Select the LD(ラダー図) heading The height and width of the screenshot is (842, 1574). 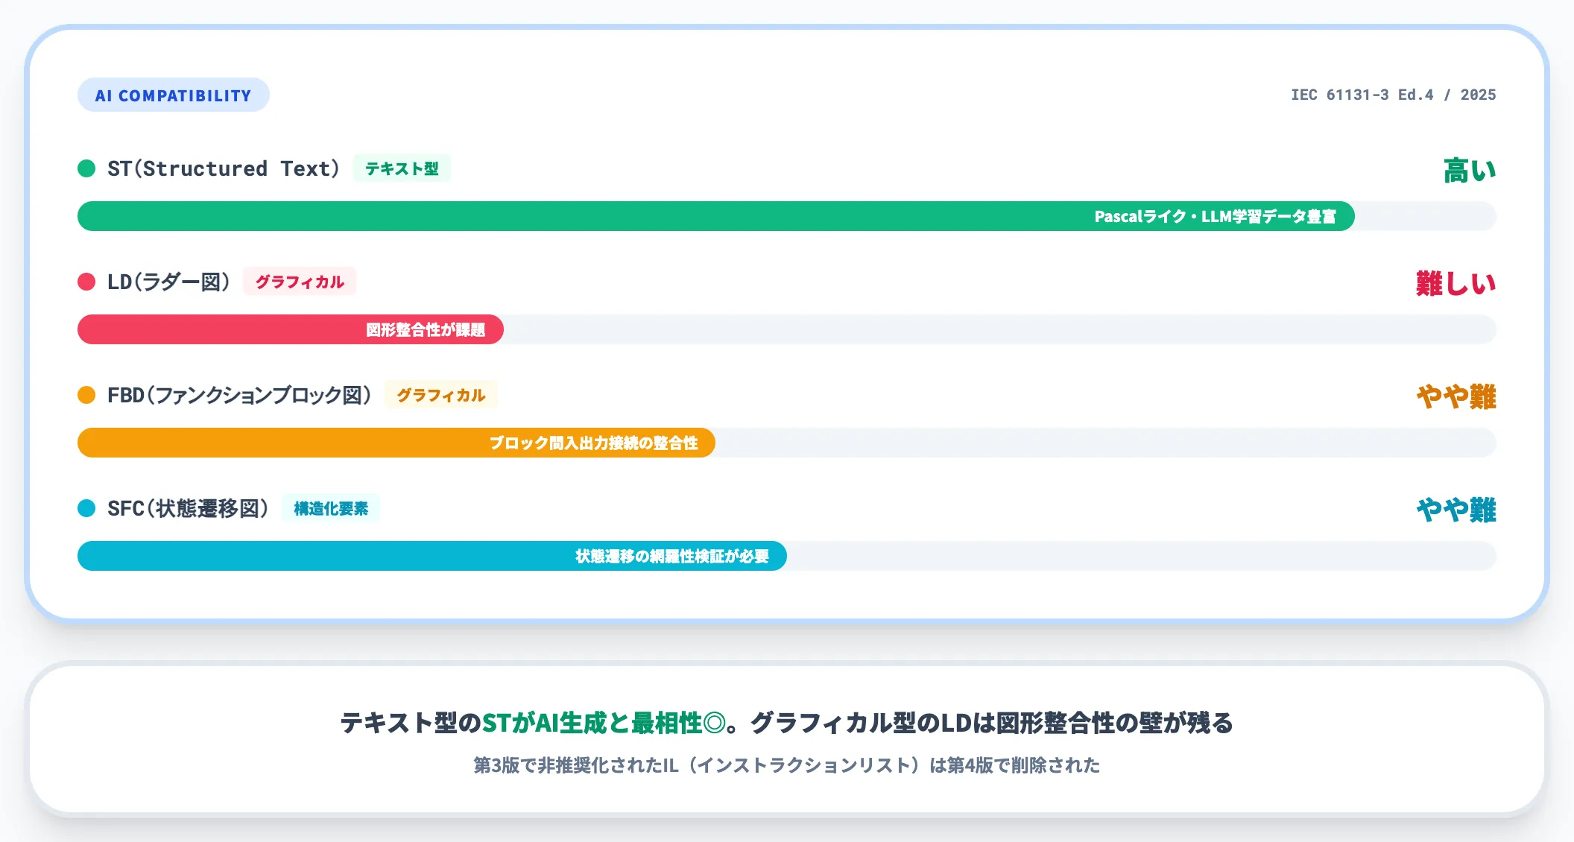tap(169, 282)
